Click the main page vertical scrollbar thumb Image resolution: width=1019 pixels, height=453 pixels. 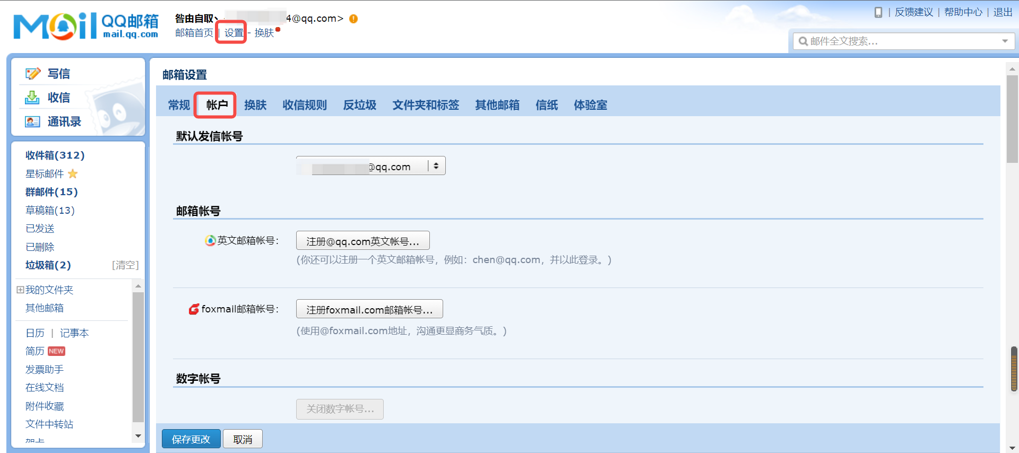click(x=1012, y=119)
